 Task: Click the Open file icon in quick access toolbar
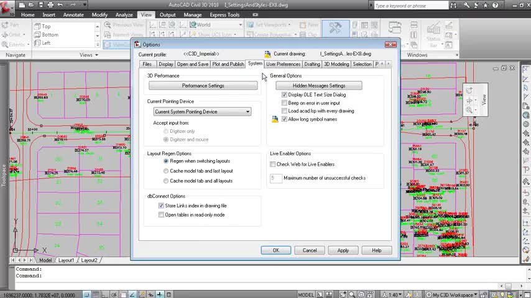pyautogui.click(x=31, y=5)
